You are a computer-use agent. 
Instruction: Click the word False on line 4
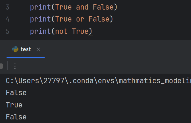pyautogui.click(x=99, y=19)
